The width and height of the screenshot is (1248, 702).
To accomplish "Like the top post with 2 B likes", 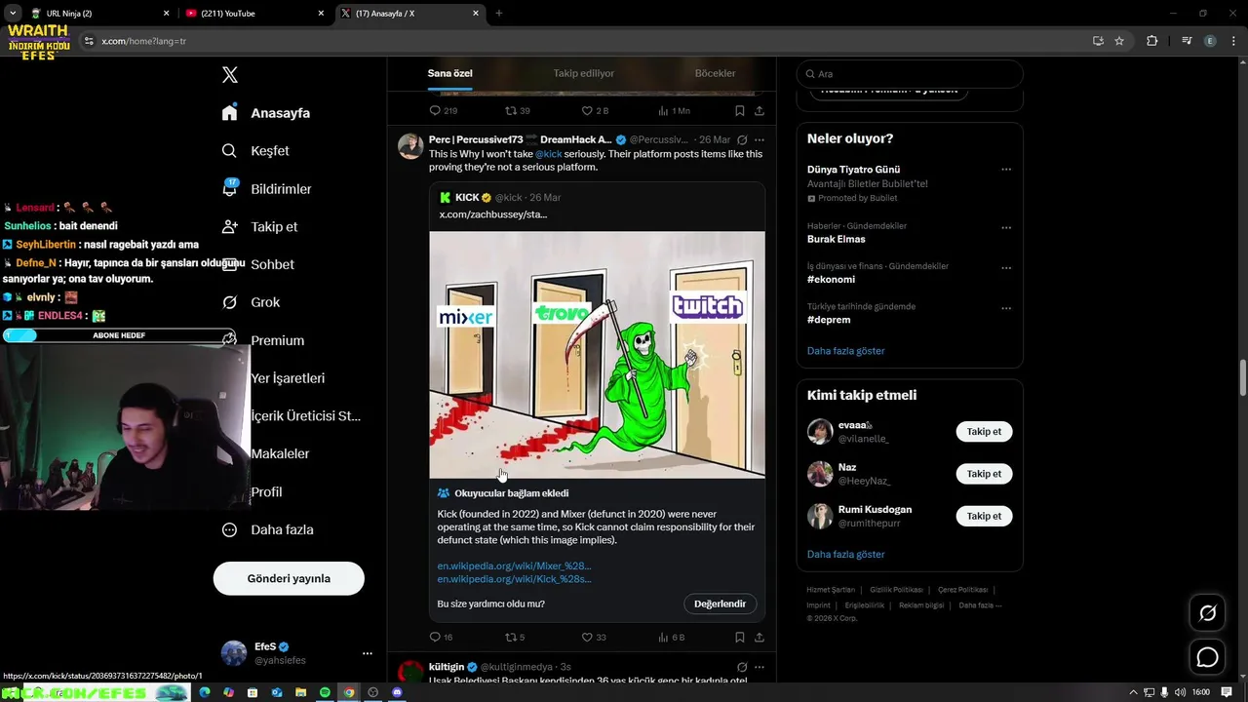I will coord(595,110).
